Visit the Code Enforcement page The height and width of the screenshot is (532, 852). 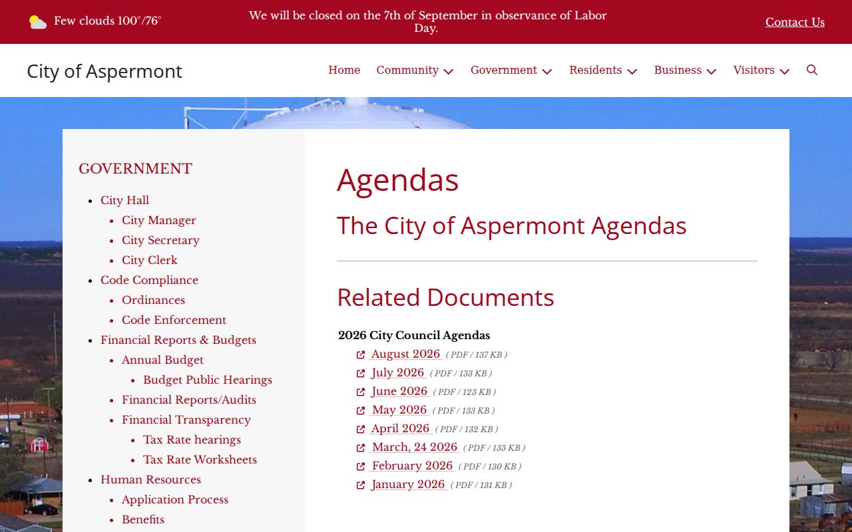(174, 320)
